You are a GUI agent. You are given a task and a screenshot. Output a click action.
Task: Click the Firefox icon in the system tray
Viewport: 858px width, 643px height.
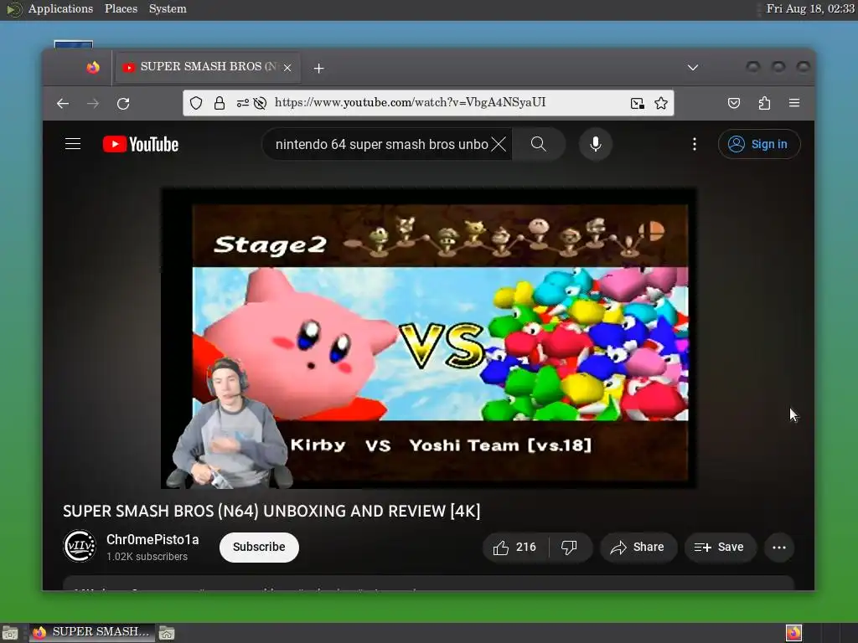click(794, 633)
